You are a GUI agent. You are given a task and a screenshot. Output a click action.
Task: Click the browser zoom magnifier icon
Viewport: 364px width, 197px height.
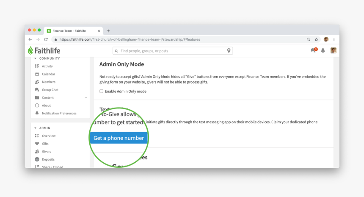(308, 39)
